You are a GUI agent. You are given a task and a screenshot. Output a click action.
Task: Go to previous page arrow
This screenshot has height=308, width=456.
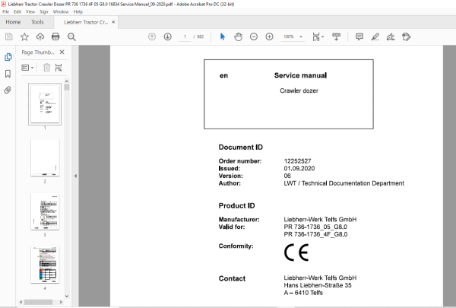(152, 37)
